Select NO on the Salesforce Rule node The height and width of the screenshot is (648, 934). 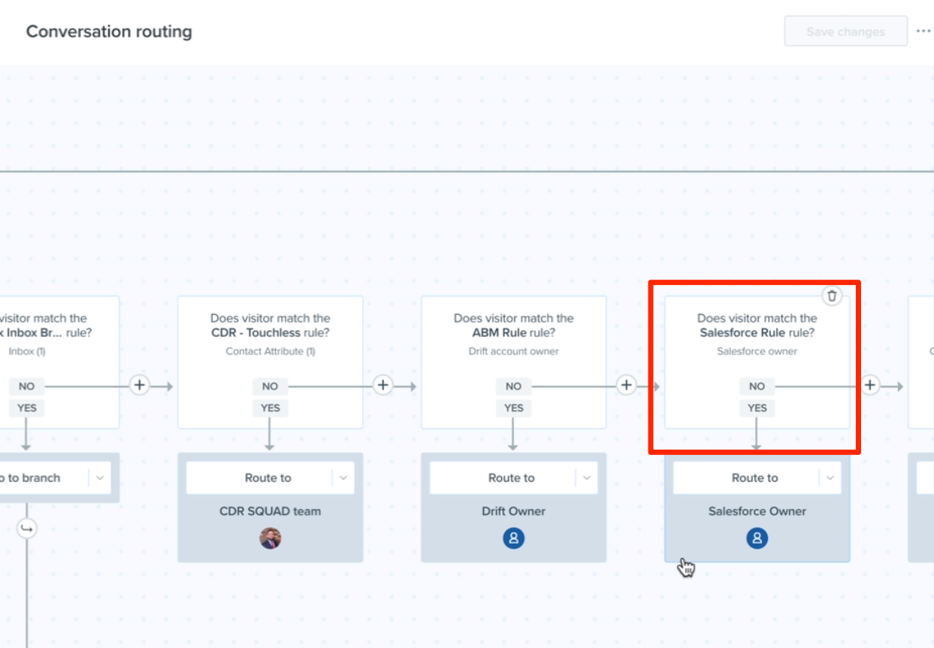click(757, 386)
